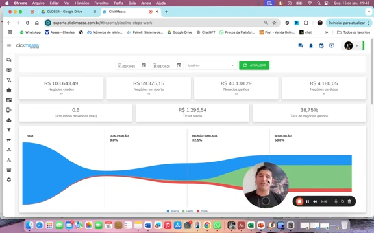
Task: Toggle the Perda legend series
Action: (x=203, y=211)
